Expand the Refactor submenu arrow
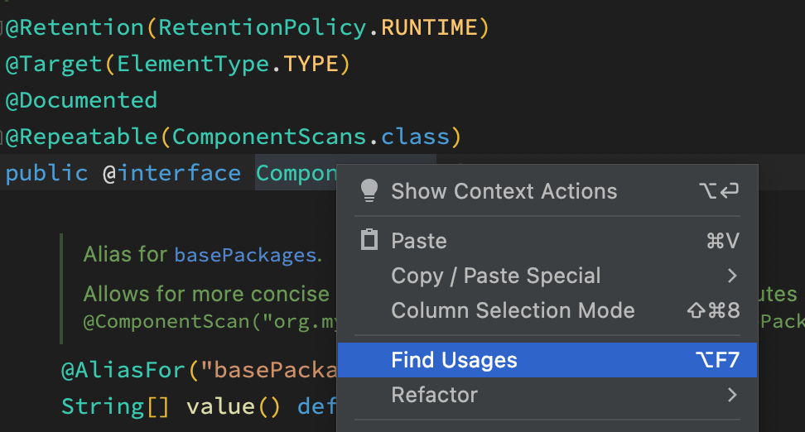The height and width of the screenshot is (432, 805). pyautogui.click(x=731, y=395)
